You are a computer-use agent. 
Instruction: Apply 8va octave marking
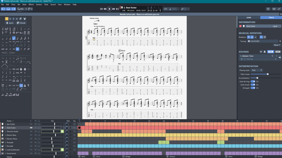17,33
